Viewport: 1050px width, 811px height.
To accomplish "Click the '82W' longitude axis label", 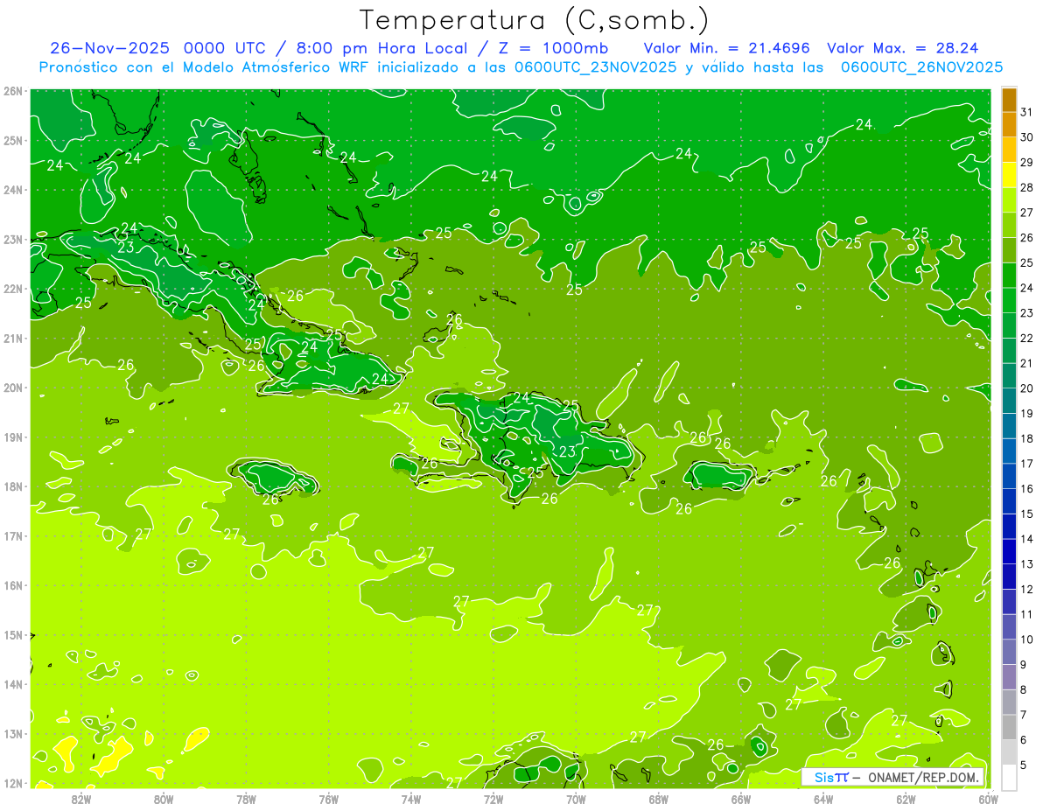I will tap(81, 800).
